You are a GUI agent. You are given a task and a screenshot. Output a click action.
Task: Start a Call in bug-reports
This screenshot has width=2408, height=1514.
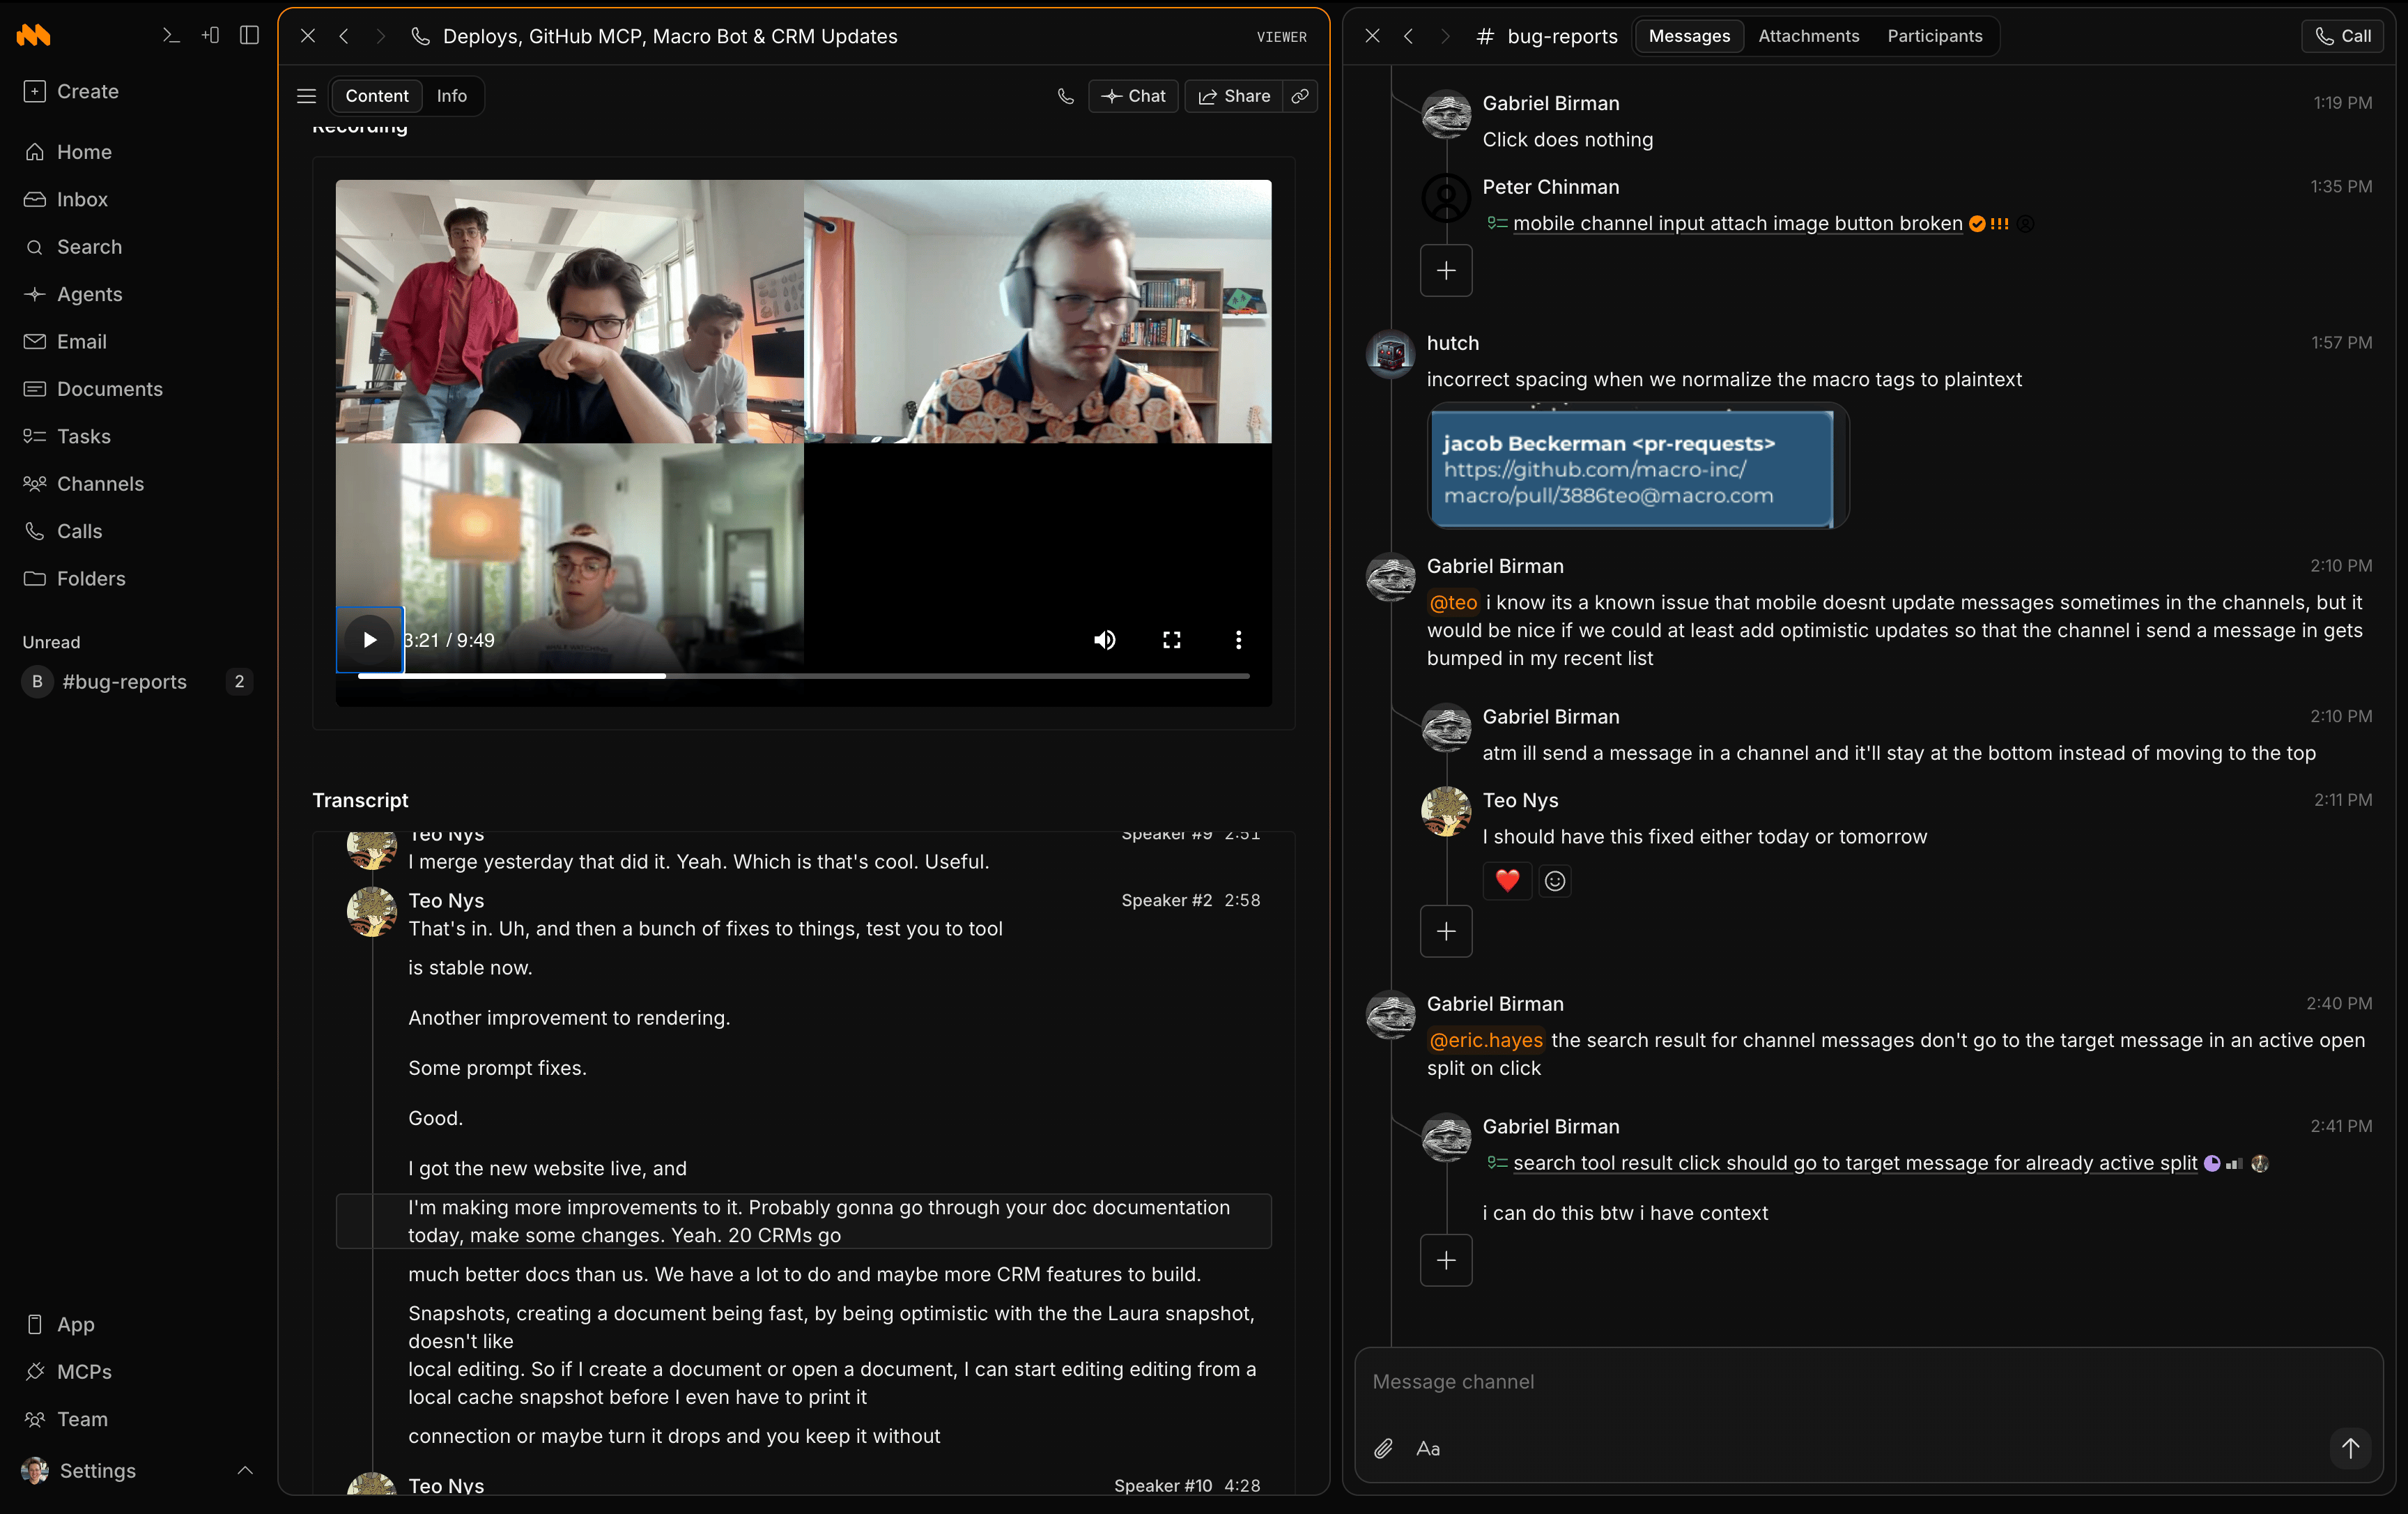coord(2343,36)
